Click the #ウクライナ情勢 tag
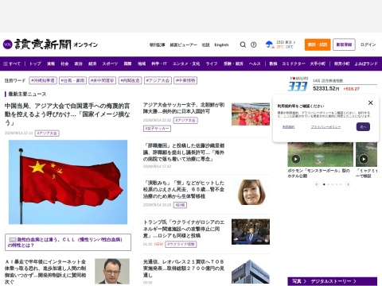 point(181,244)
